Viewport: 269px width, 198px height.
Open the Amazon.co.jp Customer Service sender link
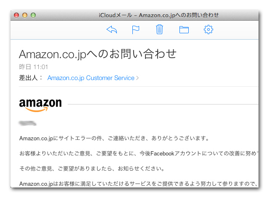tap(91, 78)
